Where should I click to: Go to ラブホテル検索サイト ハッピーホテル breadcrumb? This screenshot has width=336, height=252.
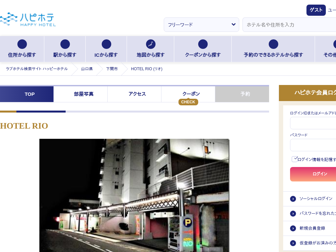coord(37,69)
